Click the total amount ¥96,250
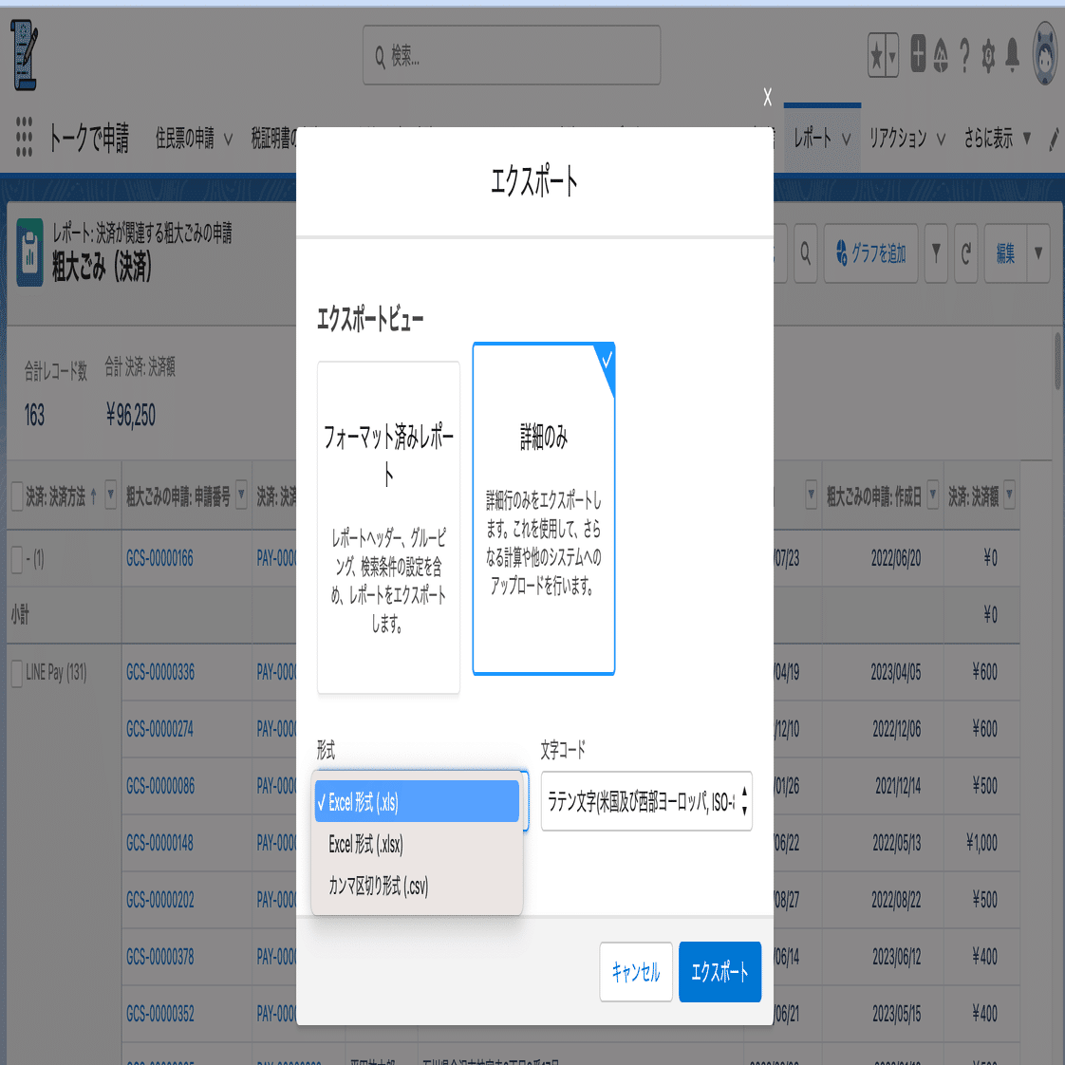This screenshot has width=1065, height=1065. (x=130, y=415)
